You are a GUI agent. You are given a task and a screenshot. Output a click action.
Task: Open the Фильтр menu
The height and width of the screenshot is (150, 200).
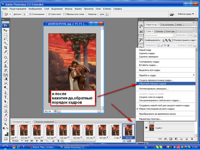[69, 9]
